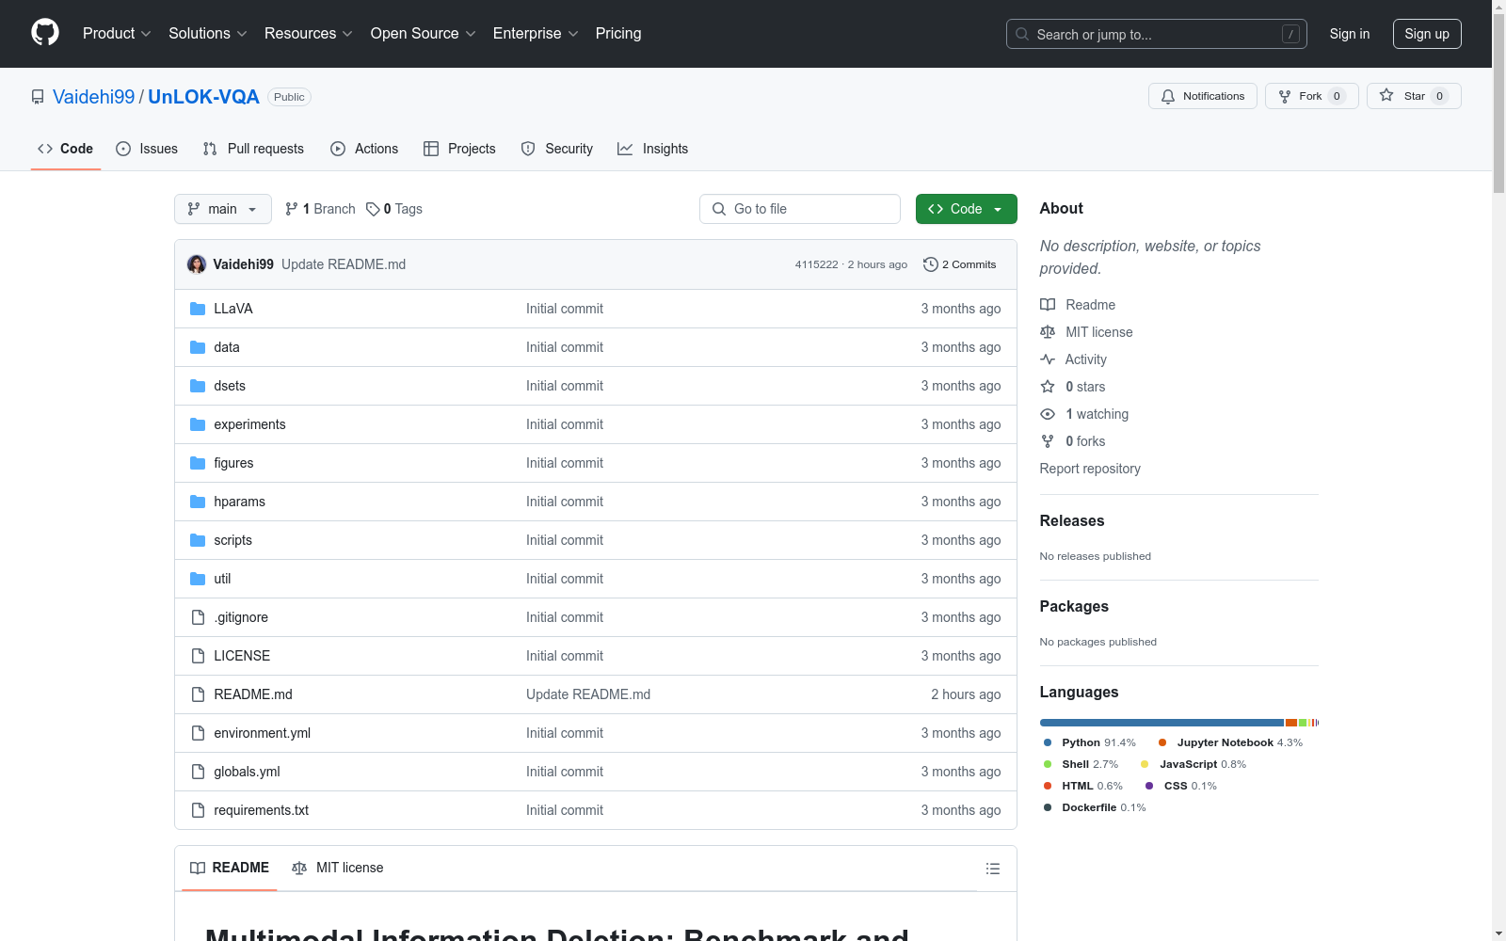
Task: Click the page vertical scrollbar thumb
Action: [1498, 104]
